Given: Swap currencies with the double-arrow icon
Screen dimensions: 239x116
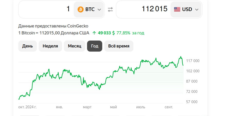Looking at the screenshot, I should click(110, 9).
